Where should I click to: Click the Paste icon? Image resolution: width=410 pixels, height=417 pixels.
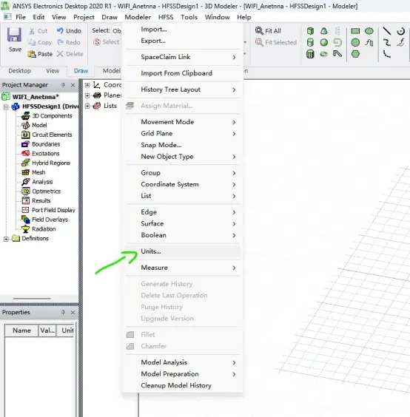coord(32,54)
